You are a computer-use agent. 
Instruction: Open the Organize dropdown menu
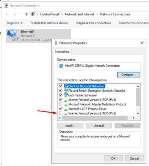click(x=14, y=23)
